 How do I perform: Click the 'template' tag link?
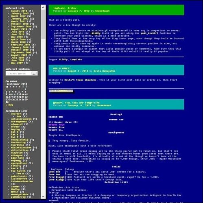(76, 59)
